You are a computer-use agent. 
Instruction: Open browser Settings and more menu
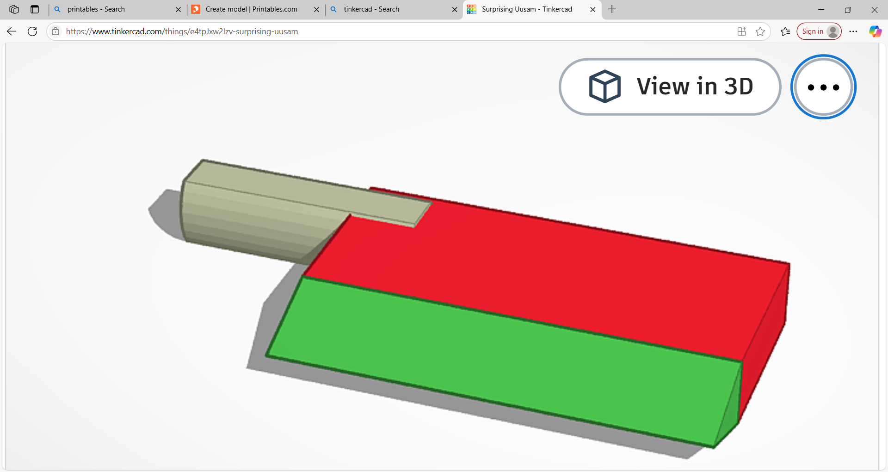coord(853,31)
